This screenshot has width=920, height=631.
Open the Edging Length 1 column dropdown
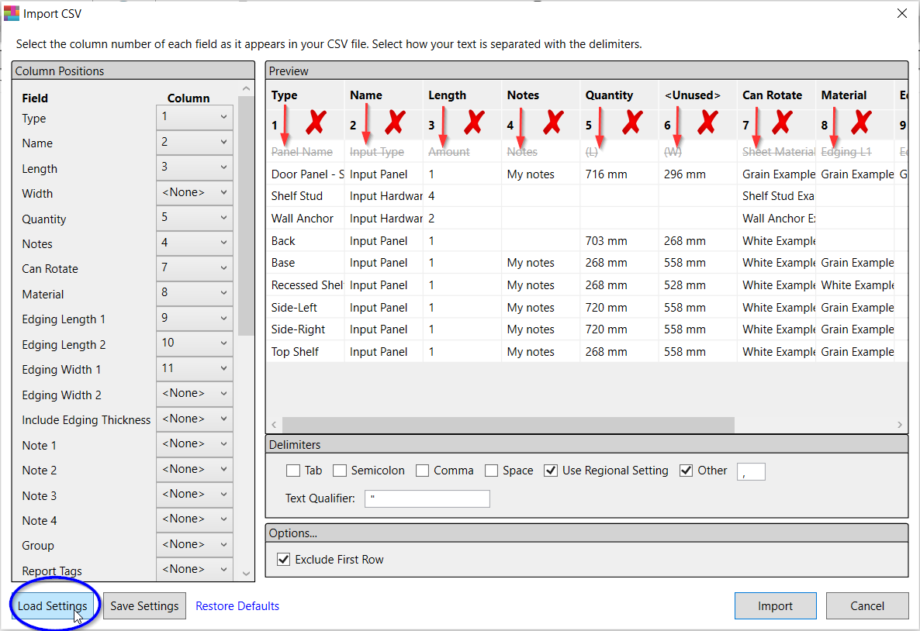pyautogui.click(x=194, y=318)
